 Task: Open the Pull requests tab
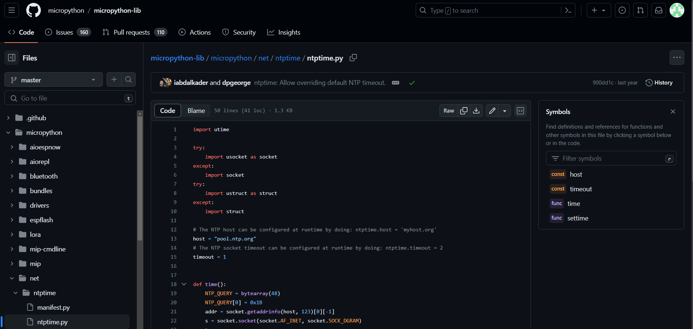[135, 32]
